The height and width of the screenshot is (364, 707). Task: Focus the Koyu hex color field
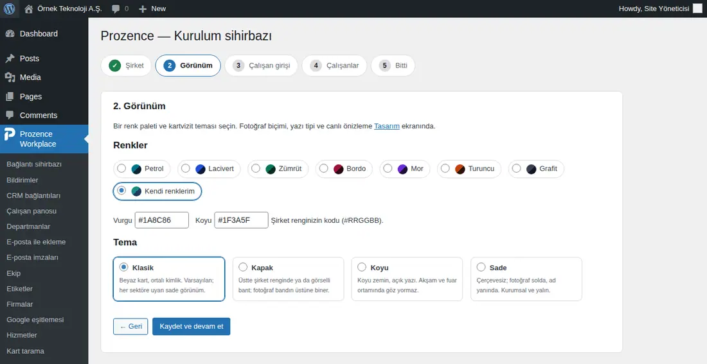(241, 220)
